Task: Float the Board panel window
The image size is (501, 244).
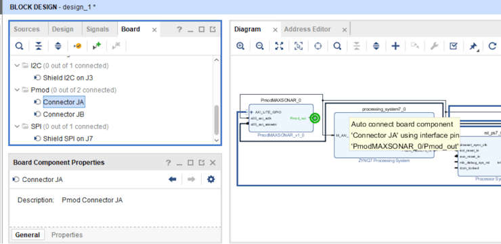Action: (x=213, y=30)
